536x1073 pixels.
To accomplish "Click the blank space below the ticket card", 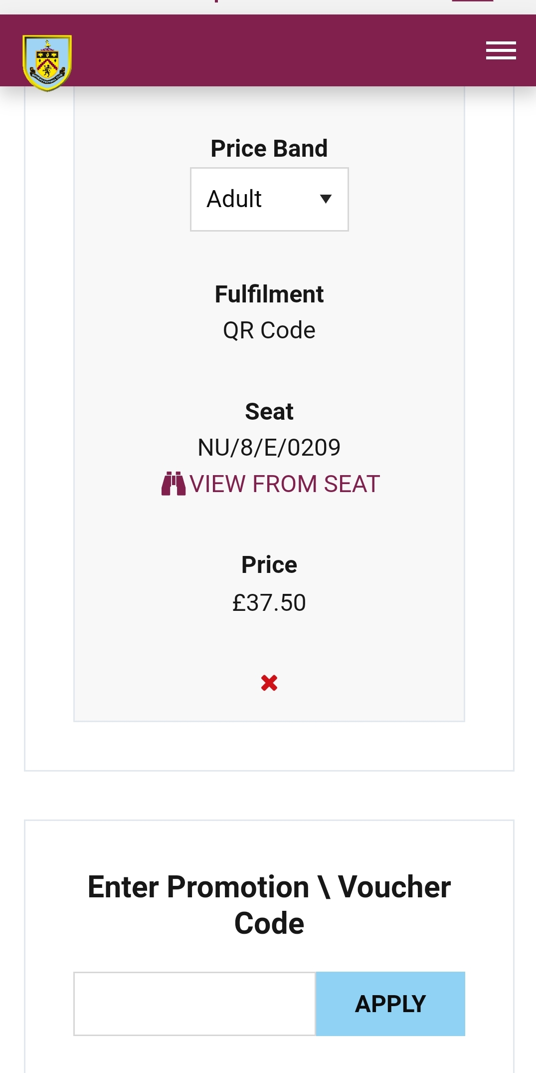I will tap(269, 746).
